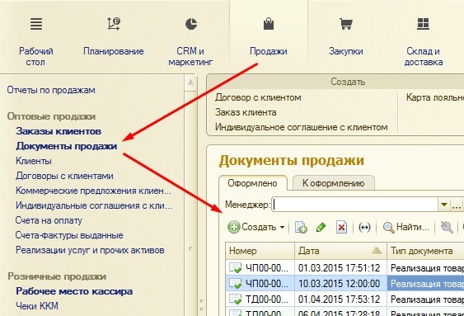Open Реализации услуг и прочих активов
This screenshot has height=316, width=464.
[90, 250]
